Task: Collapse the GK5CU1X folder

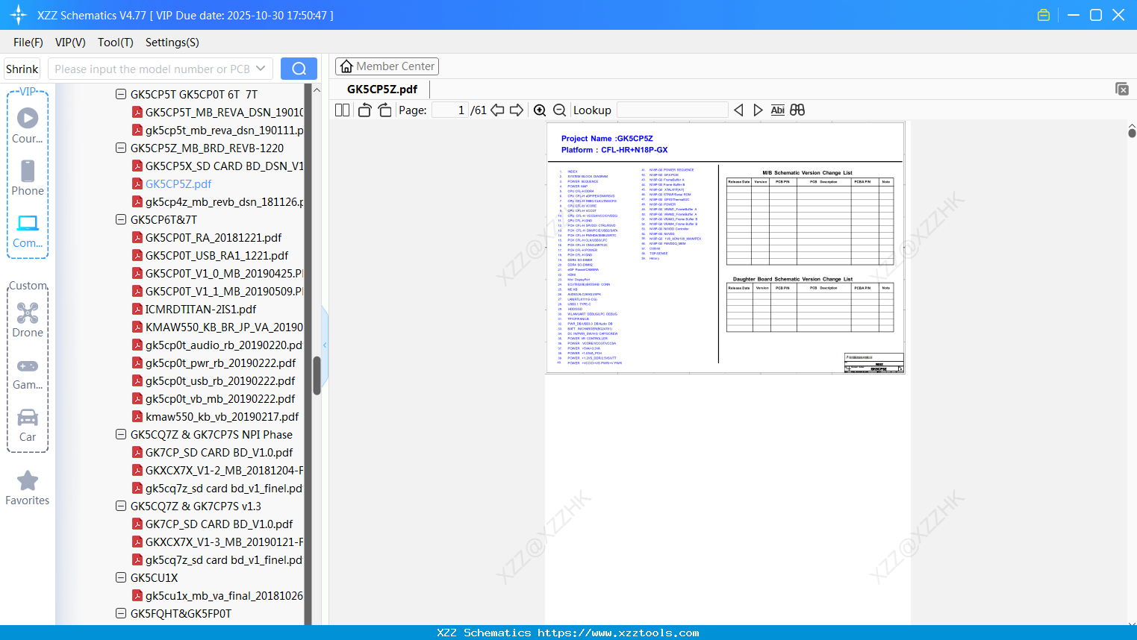Action: 121,577
